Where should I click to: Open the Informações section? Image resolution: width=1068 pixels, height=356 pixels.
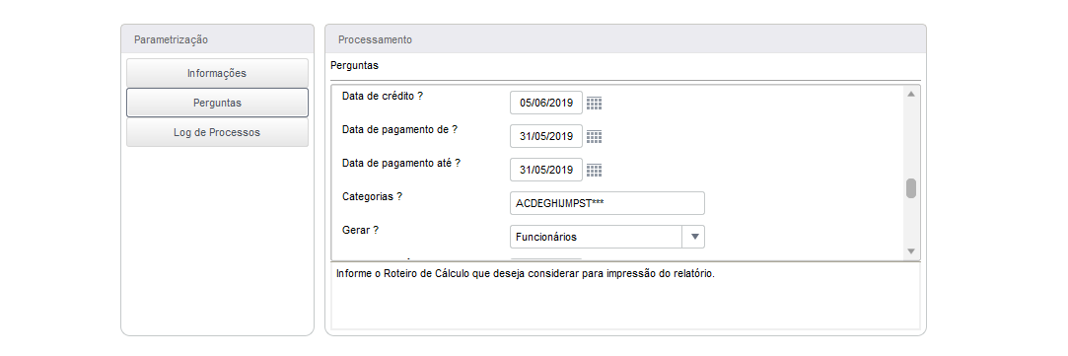click(x=217, y=73)
